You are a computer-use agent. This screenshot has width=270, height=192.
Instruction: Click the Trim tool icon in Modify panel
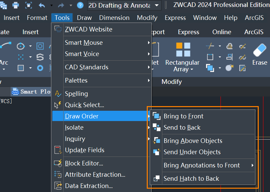pos(210,46)
